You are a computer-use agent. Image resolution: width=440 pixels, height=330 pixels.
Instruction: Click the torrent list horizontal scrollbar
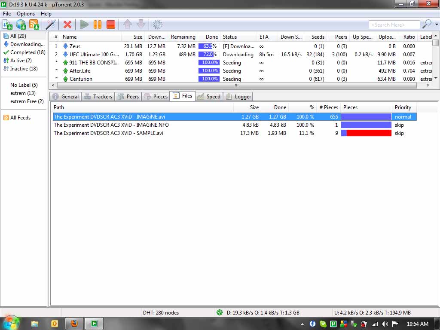(237, 86)
